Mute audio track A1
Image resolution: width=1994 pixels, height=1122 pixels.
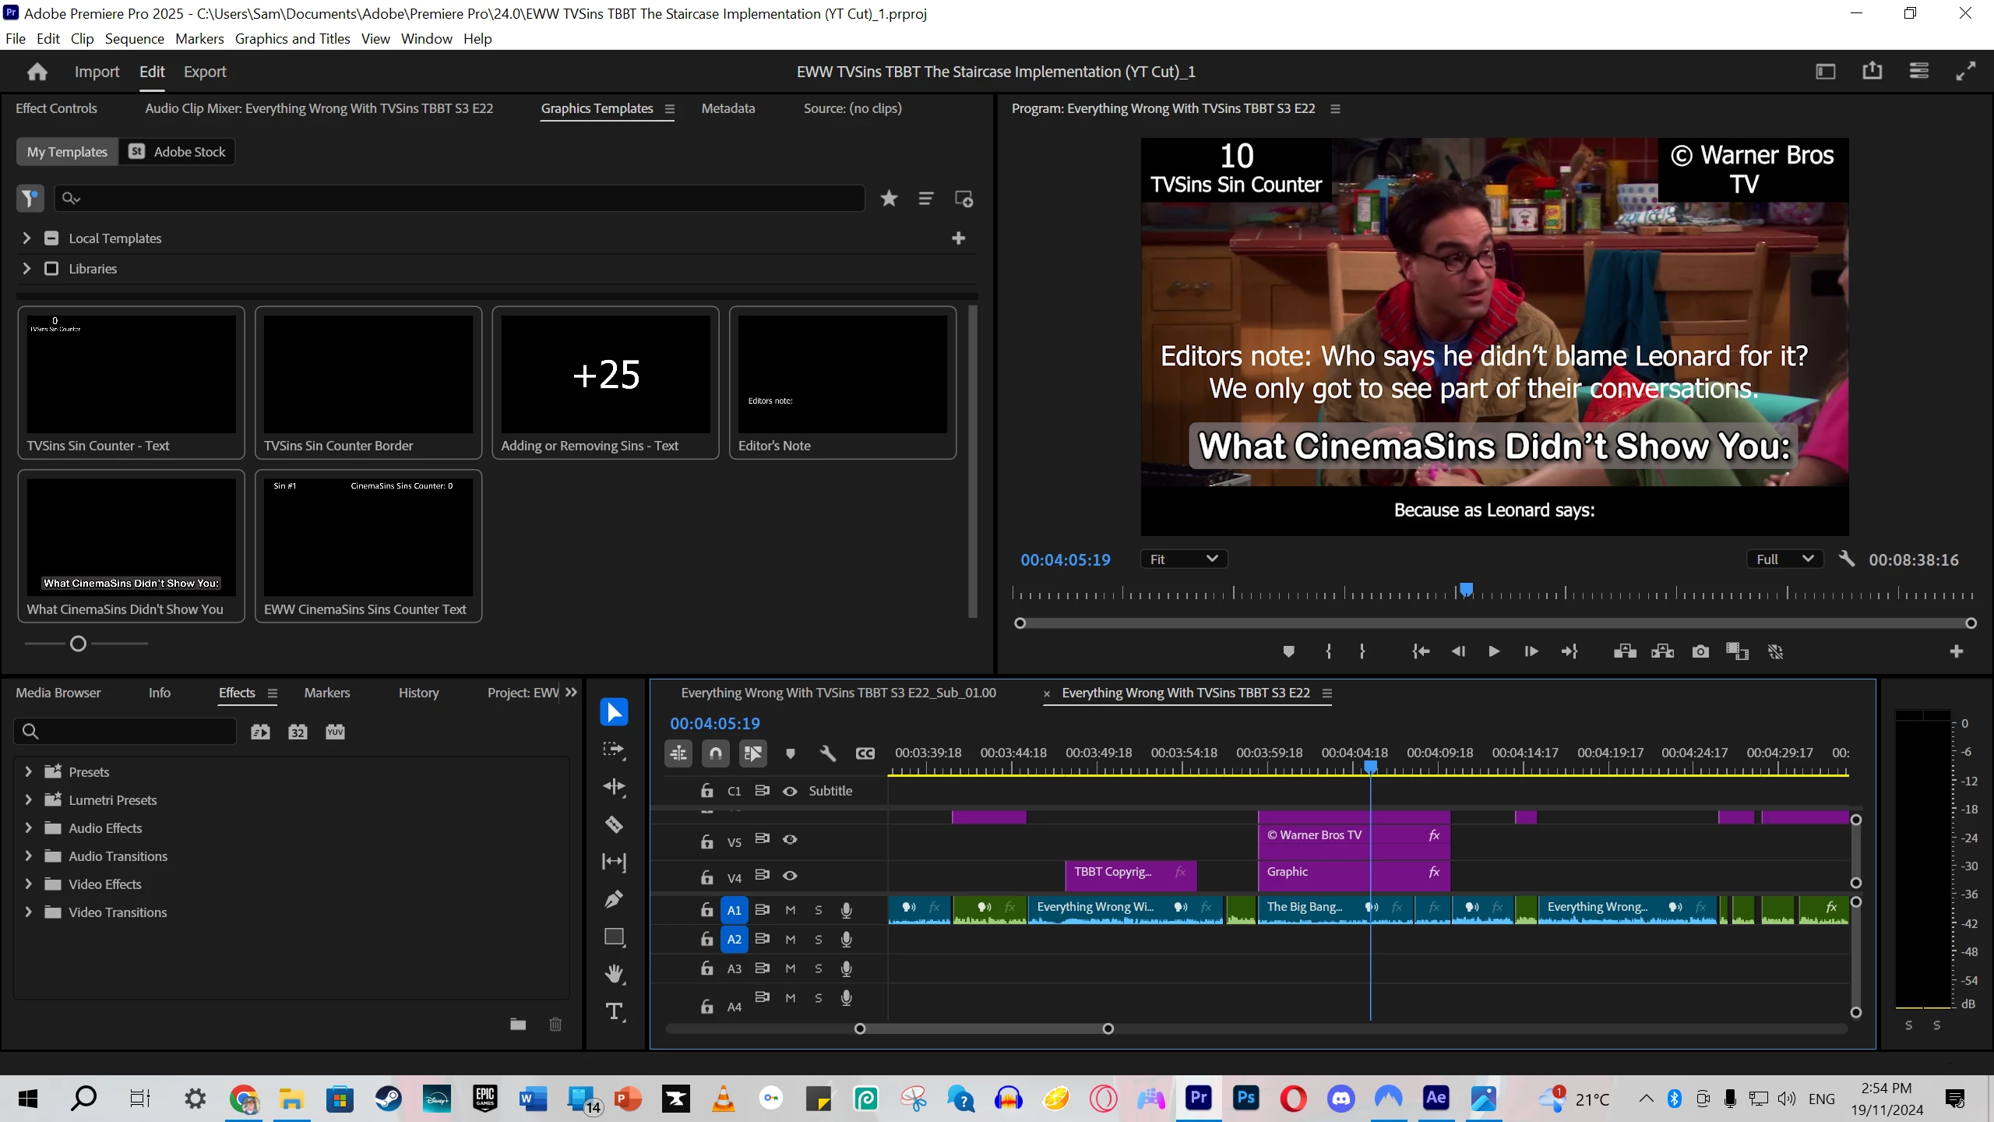point(790,909)
